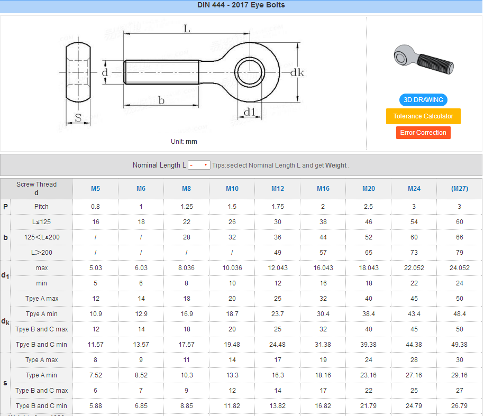Click the 'DIN 444 - 2017 Eye Bolts' title
The image size is (484, 416).
point(241,5)
